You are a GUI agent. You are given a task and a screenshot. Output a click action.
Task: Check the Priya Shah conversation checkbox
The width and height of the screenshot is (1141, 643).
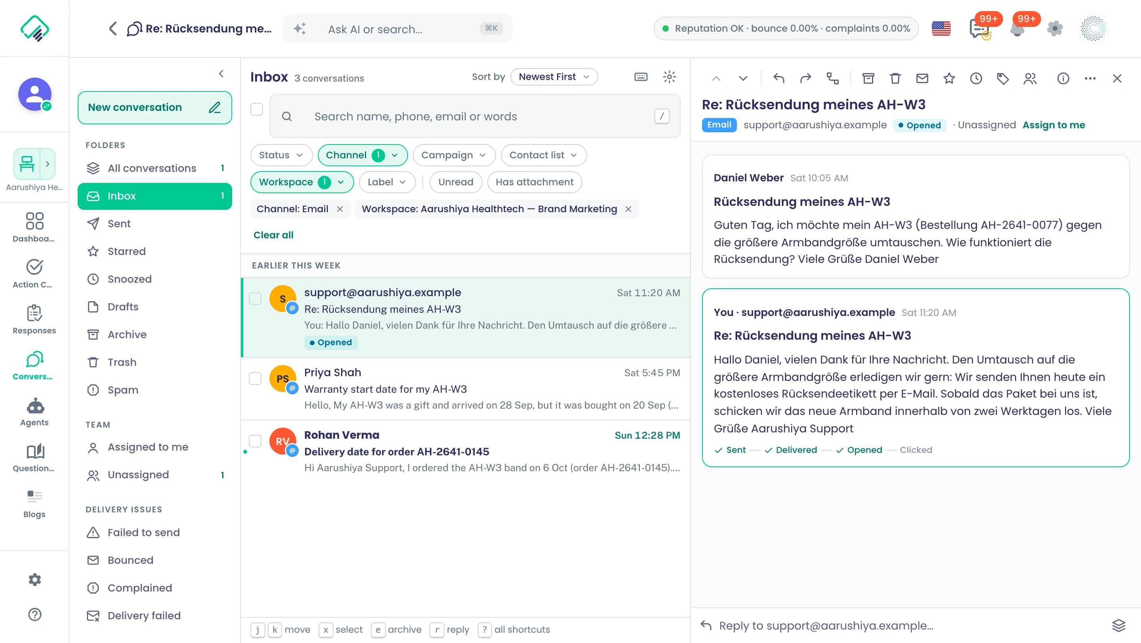pos(255,379)
